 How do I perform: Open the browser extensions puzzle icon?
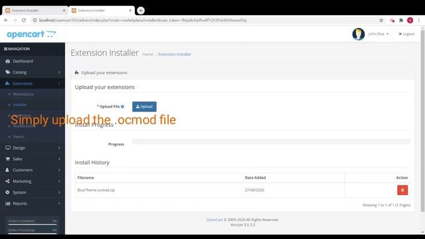tap(401, 21)
